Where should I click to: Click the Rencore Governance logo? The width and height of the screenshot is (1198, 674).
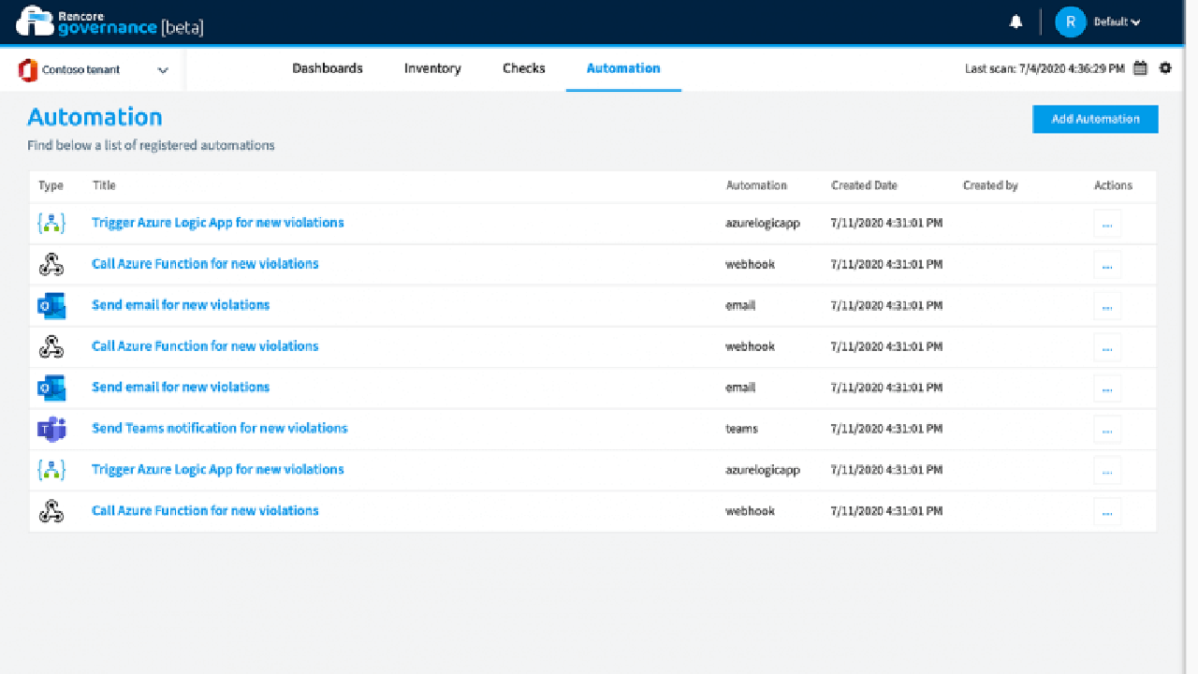(x=110, y=22)
